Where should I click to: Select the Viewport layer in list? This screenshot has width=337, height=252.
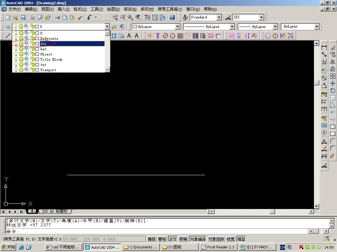click(59, 70)
